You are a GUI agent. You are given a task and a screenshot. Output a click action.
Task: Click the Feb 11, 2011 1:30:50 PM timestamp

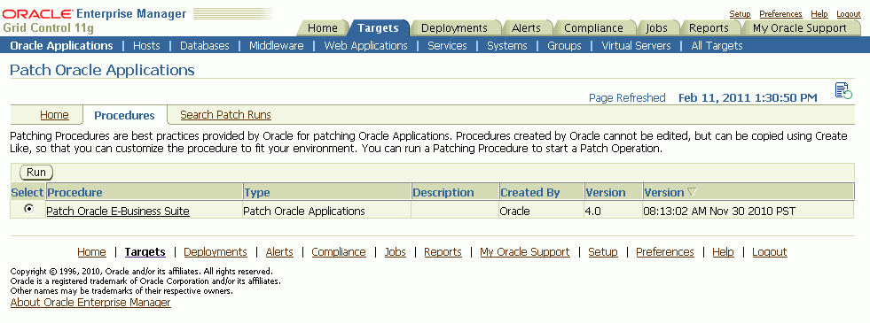(748, 98)
